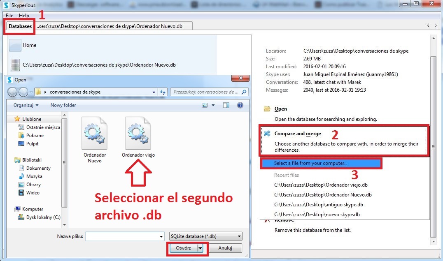
Task: Select Pulpit in the sidebar
Action: [x=32, y=143]
